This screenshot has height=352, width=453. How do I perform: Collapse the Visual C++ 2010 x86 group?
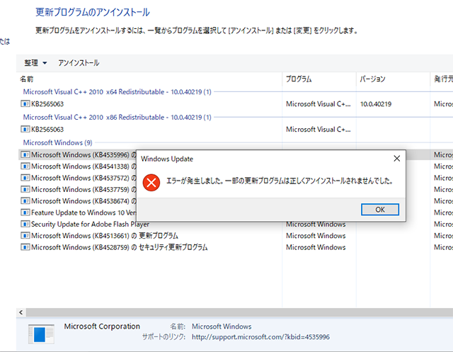(117, 118)
